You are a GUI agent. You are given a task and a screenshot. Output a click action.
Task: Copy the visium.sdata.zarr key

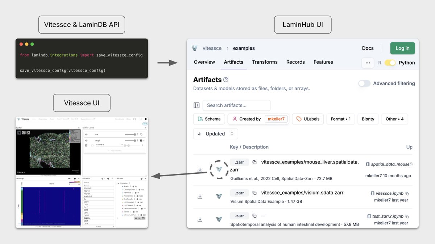tap(254, 193)
